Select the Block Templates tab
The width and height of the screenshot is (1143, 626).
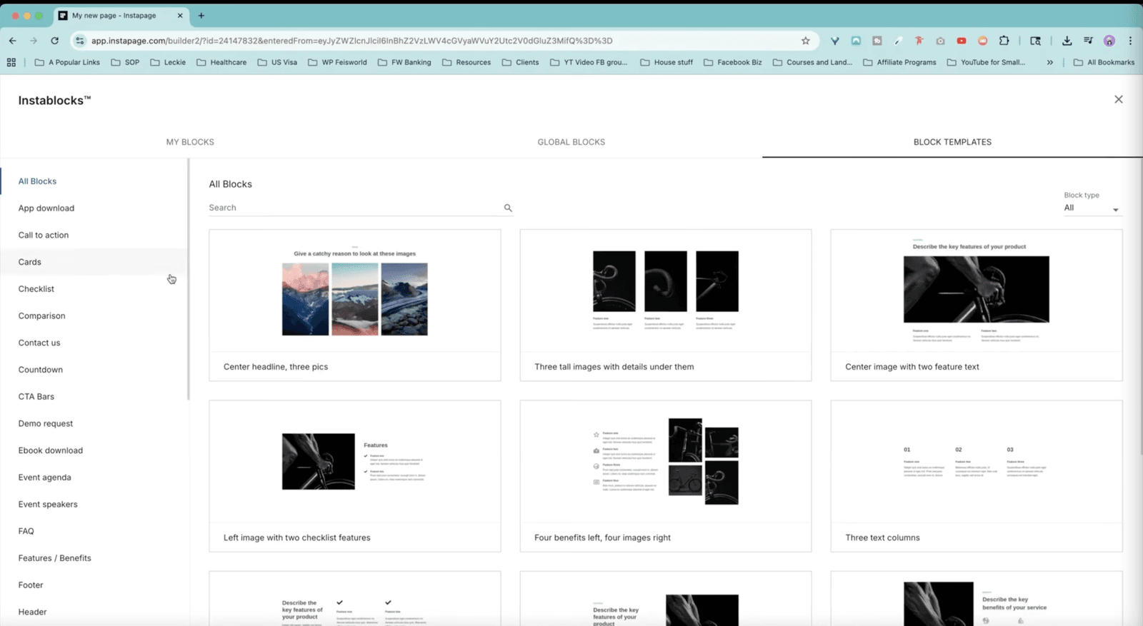coord(952,142)
